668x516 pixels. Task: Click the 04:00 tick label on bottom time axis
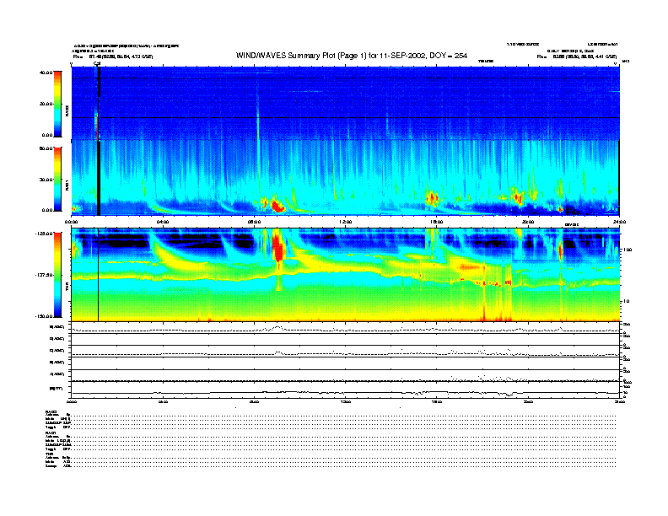163,401
